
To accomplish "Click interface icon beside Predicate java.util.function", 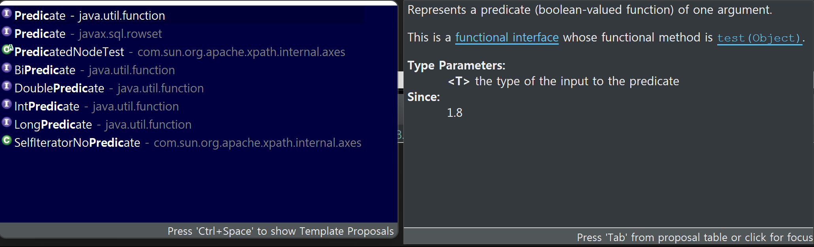I will [7, 13].
